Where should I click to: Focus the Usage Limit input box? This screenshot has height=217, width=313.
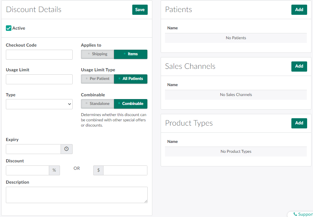39,79
